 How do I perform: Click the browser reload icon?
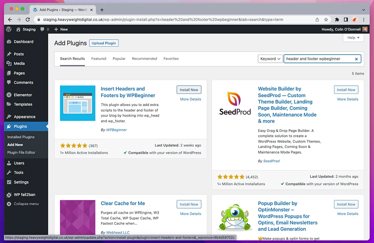point(28,19)
